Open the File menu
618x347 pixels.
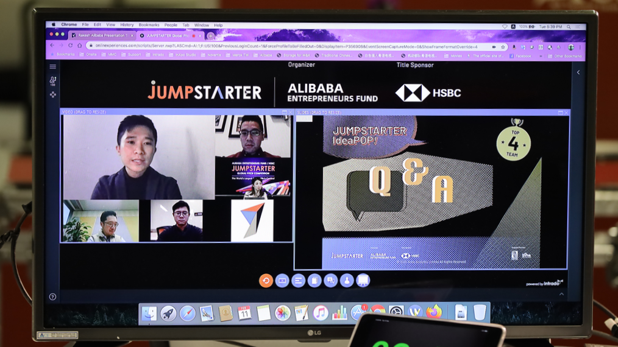pyautogui.click(x=85, y=24)
